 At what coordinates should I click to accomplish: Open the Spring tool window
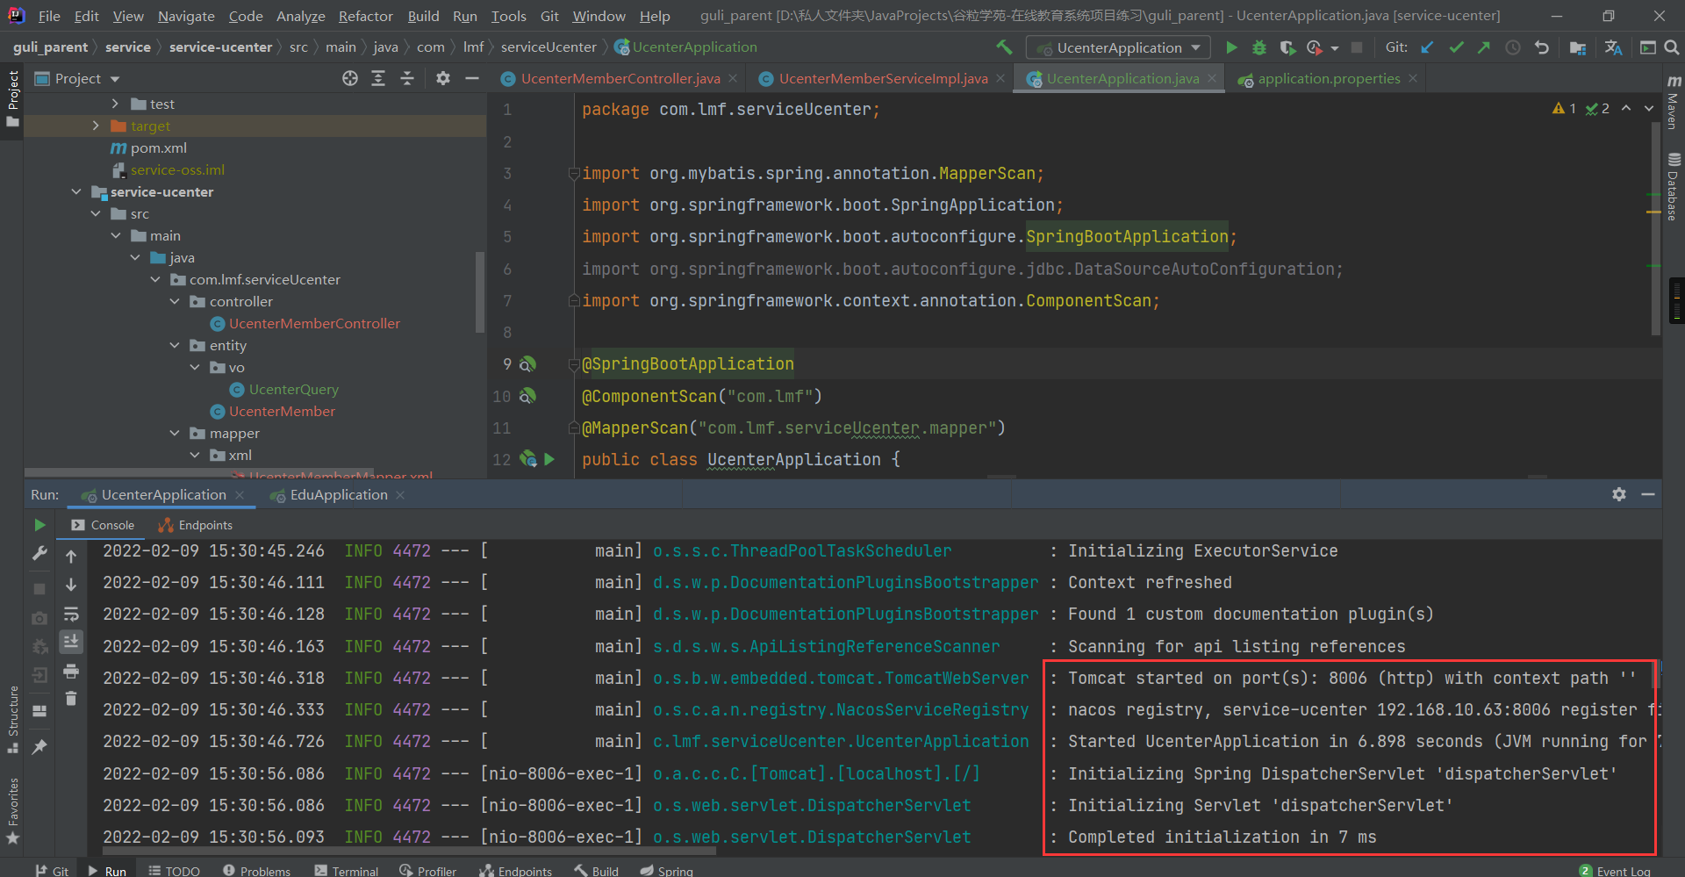[666, 871]
